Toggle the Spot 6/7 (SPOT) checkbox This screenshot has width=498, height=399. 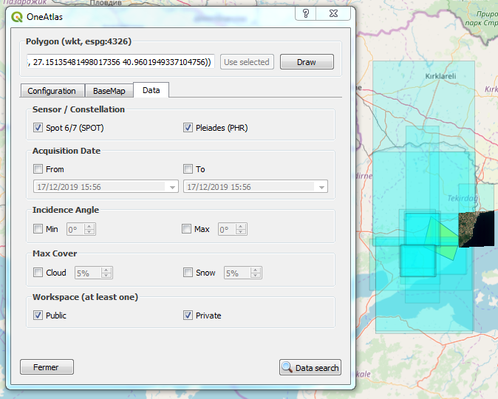tap(38, 128)
